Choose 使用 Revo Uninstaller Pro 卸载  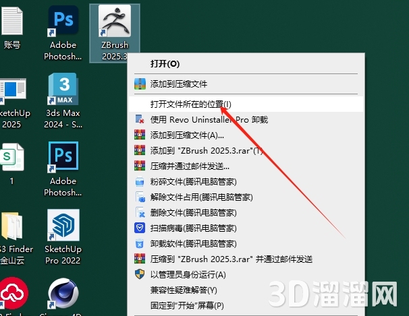click(209, 119)
